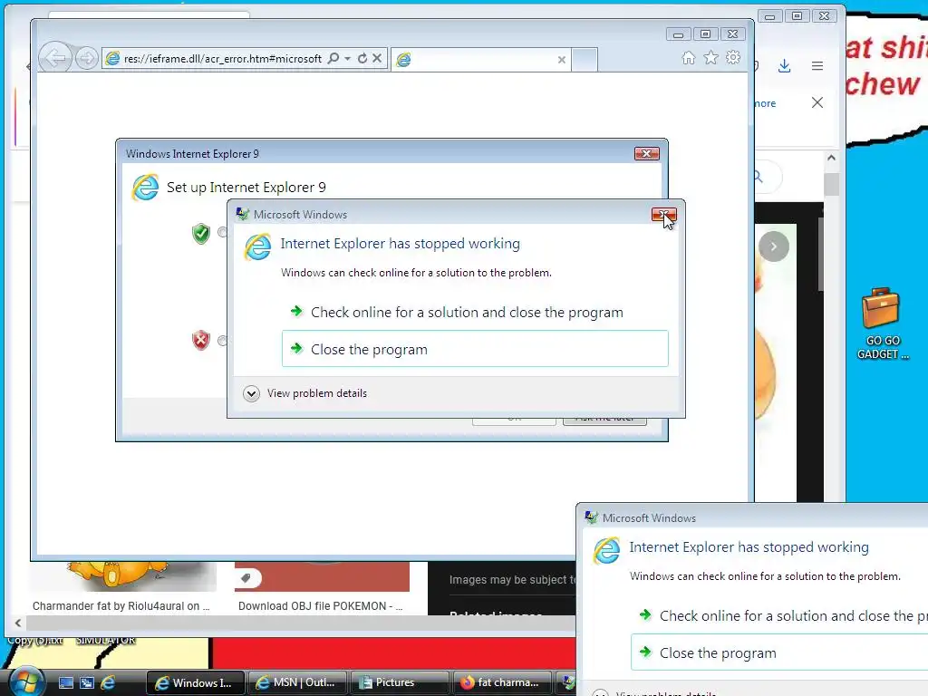The width and height of the screenshot is (928, 696).
Task: Click Close the program in second crash dialog
Action: 779,652
